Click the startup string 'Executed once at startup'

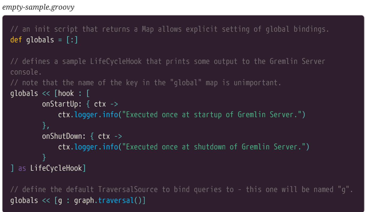coord(174,115)
